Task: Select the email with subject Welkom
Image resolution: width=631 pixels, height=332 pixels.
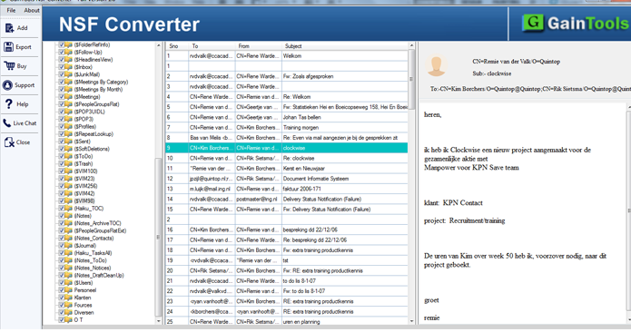Action: pos(287,56)
